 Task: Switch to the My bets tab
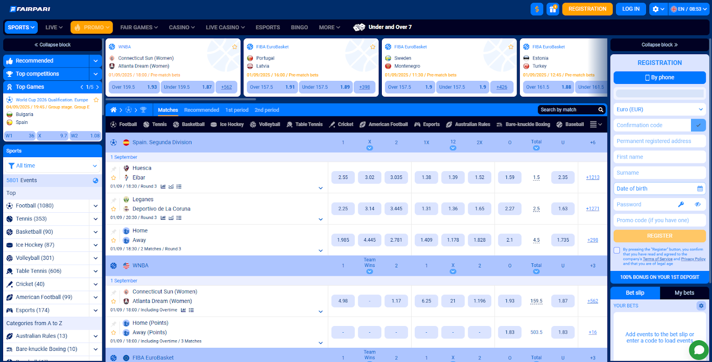[684, 293]
